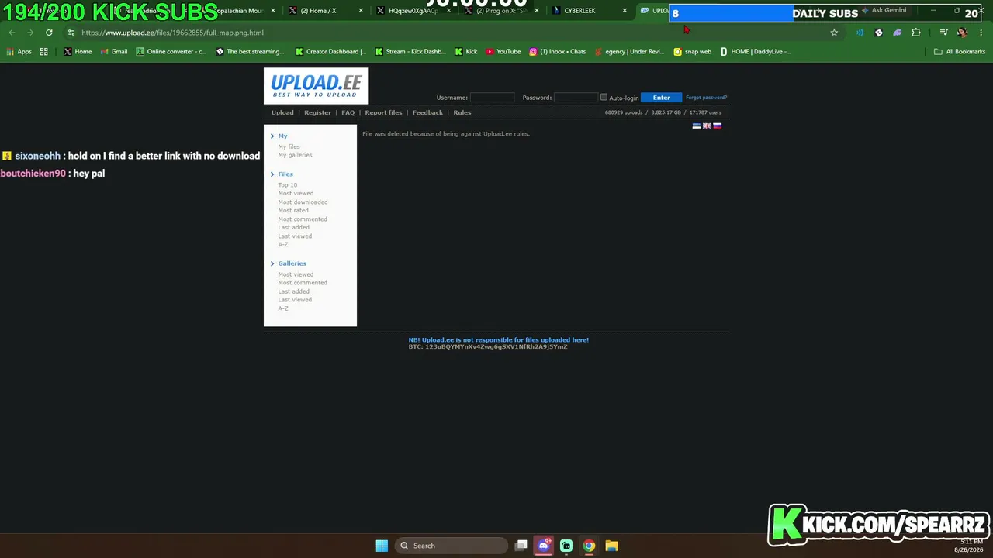Reload the page with the refresh icon
Screen dimensions: 993x558
(49, 33)
